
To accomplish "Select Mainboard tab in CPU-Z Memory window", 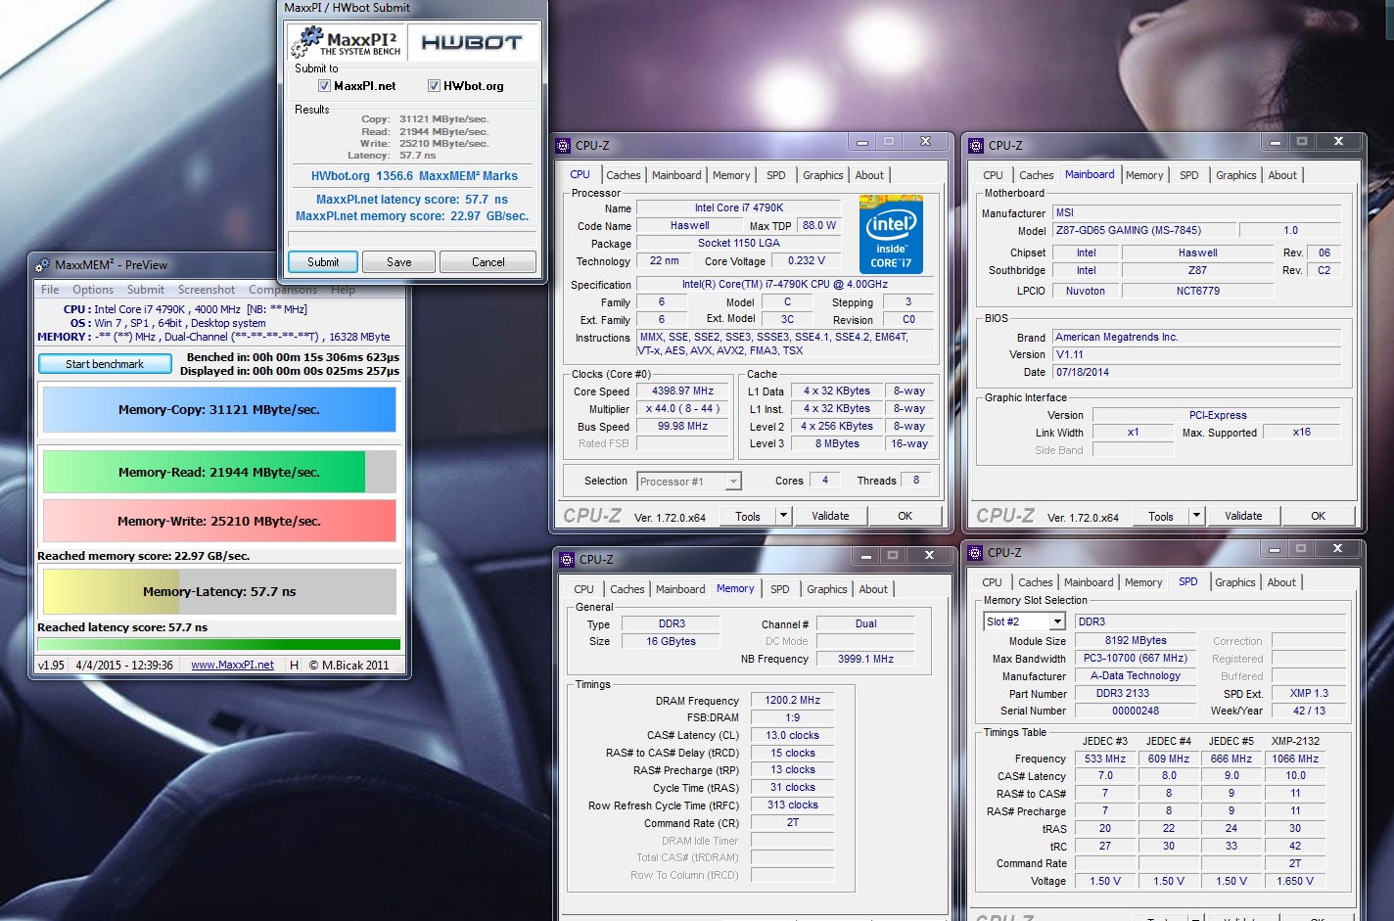I will pyautogui.click(x=680, y=589).
